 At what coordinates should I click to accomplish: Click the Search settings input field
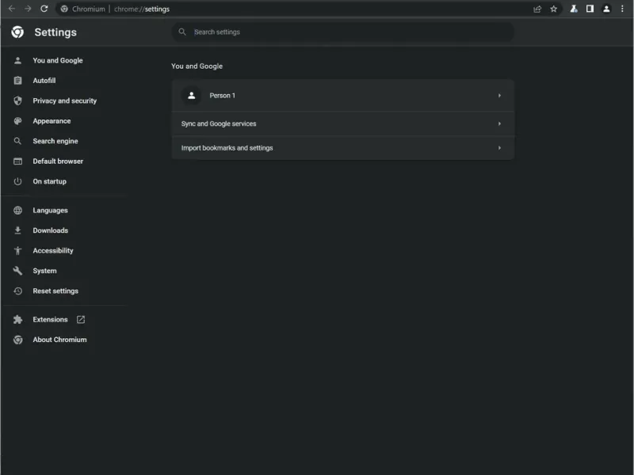click(x=349, y=32)
